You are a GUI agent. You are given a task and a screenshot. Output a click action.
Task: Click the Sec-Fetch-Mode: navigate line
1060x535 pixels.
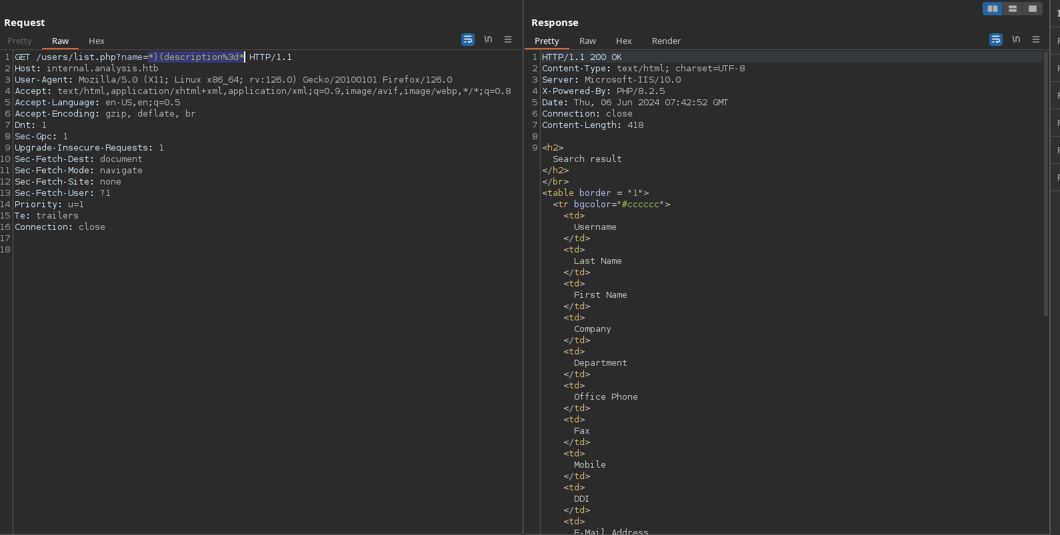79,171
